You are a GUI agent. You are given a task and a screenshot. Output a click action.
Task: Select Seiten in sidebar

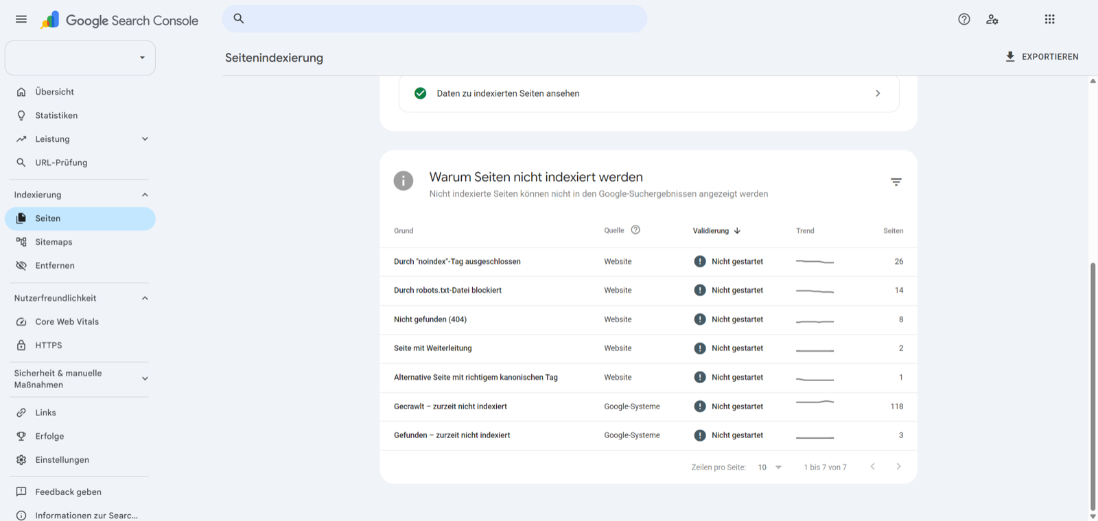pyautogui.click(x=80, y=219)
